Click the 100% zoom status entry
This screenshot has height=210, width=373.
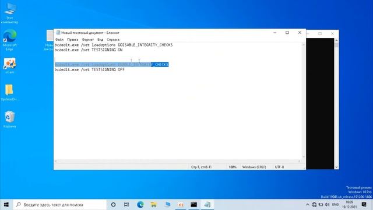tap(233, 167)
